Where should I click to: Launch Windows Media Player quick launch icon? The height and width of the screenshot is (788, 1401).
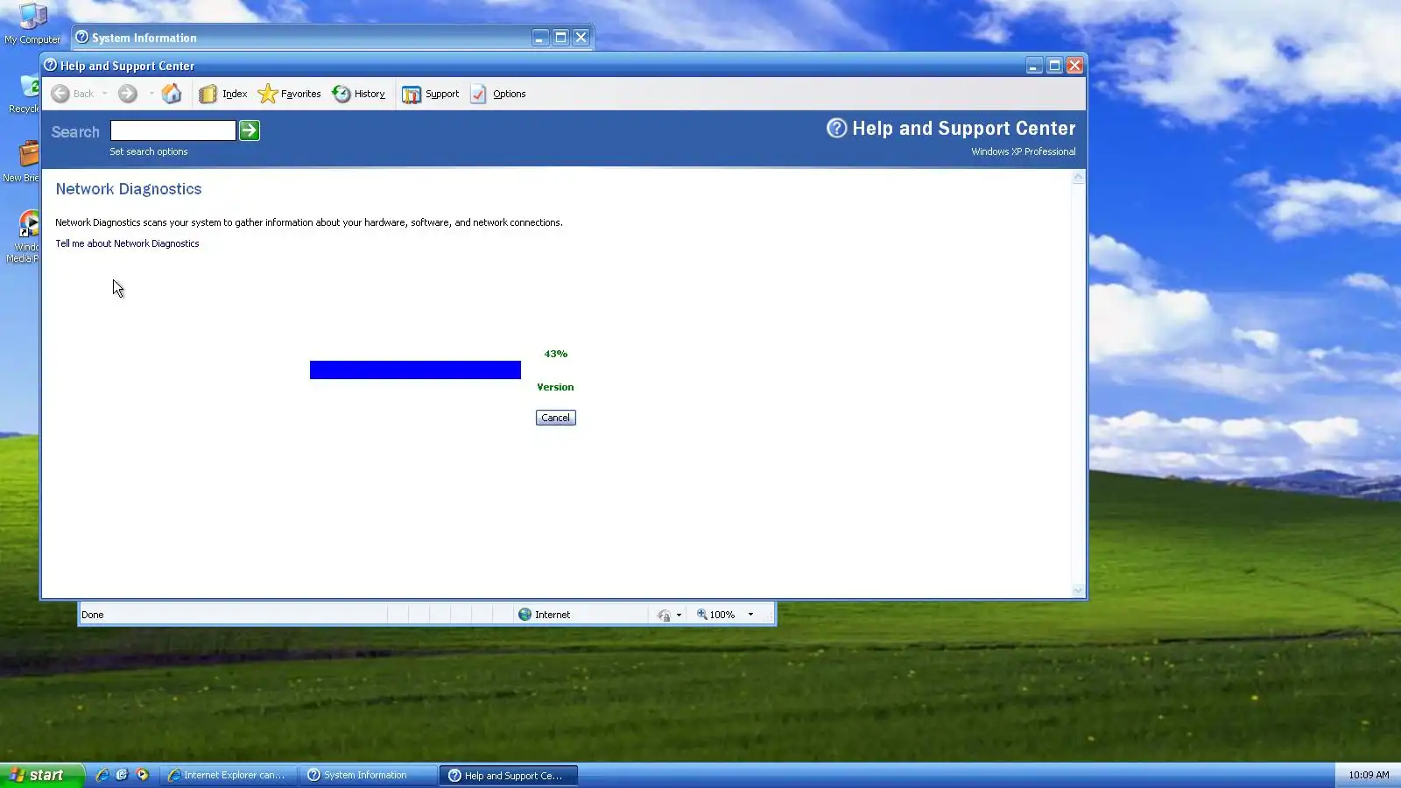(x=142, y=775)
